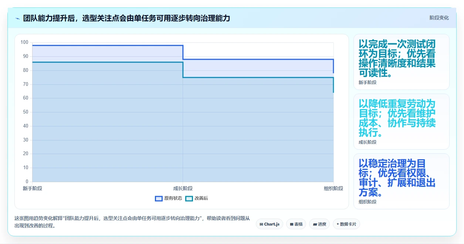
Task: Click the 原有状态 step line at 98
Action: (x=108, y=45)
